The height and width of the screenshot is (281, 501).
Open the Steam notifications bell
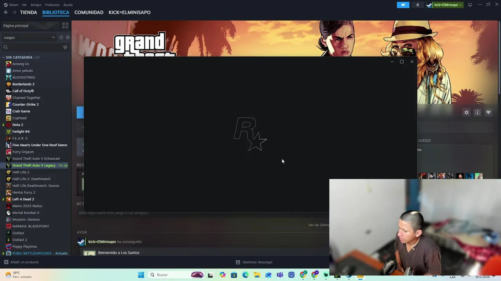point(418,5)
